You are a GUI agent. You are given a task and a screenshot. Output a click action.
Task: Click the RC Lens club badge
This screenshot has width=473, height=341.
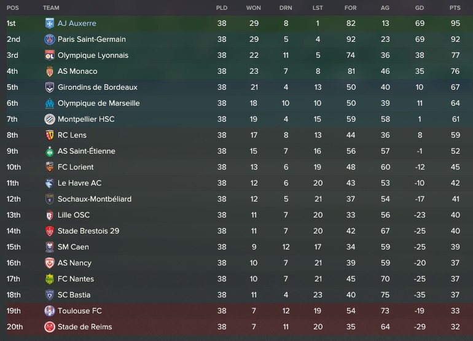click(50, 135)
